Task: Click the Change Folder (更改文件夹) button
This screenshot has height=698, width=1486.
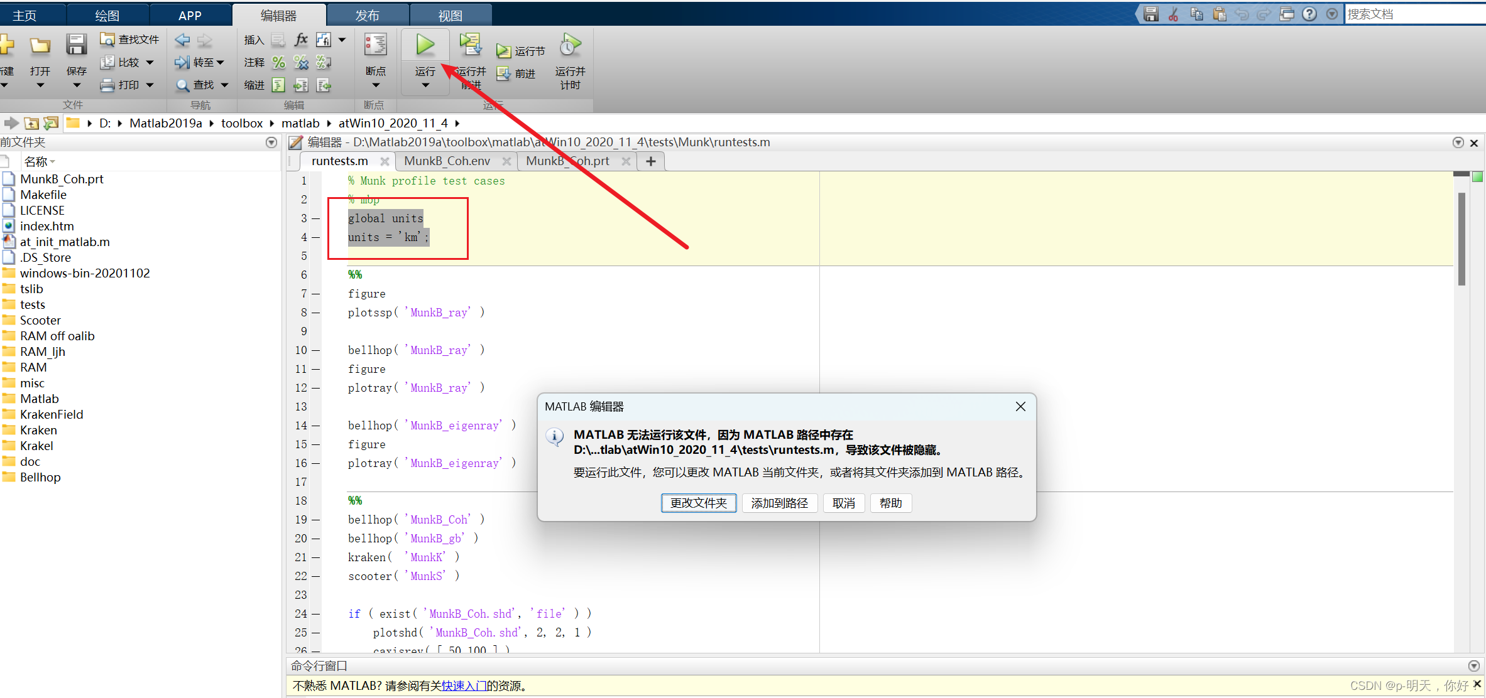Action: pyautogui.click(x=698, y=503)
